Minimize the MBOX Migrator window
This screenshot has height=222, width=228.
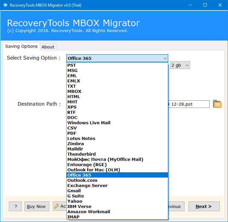pos(190,5)
